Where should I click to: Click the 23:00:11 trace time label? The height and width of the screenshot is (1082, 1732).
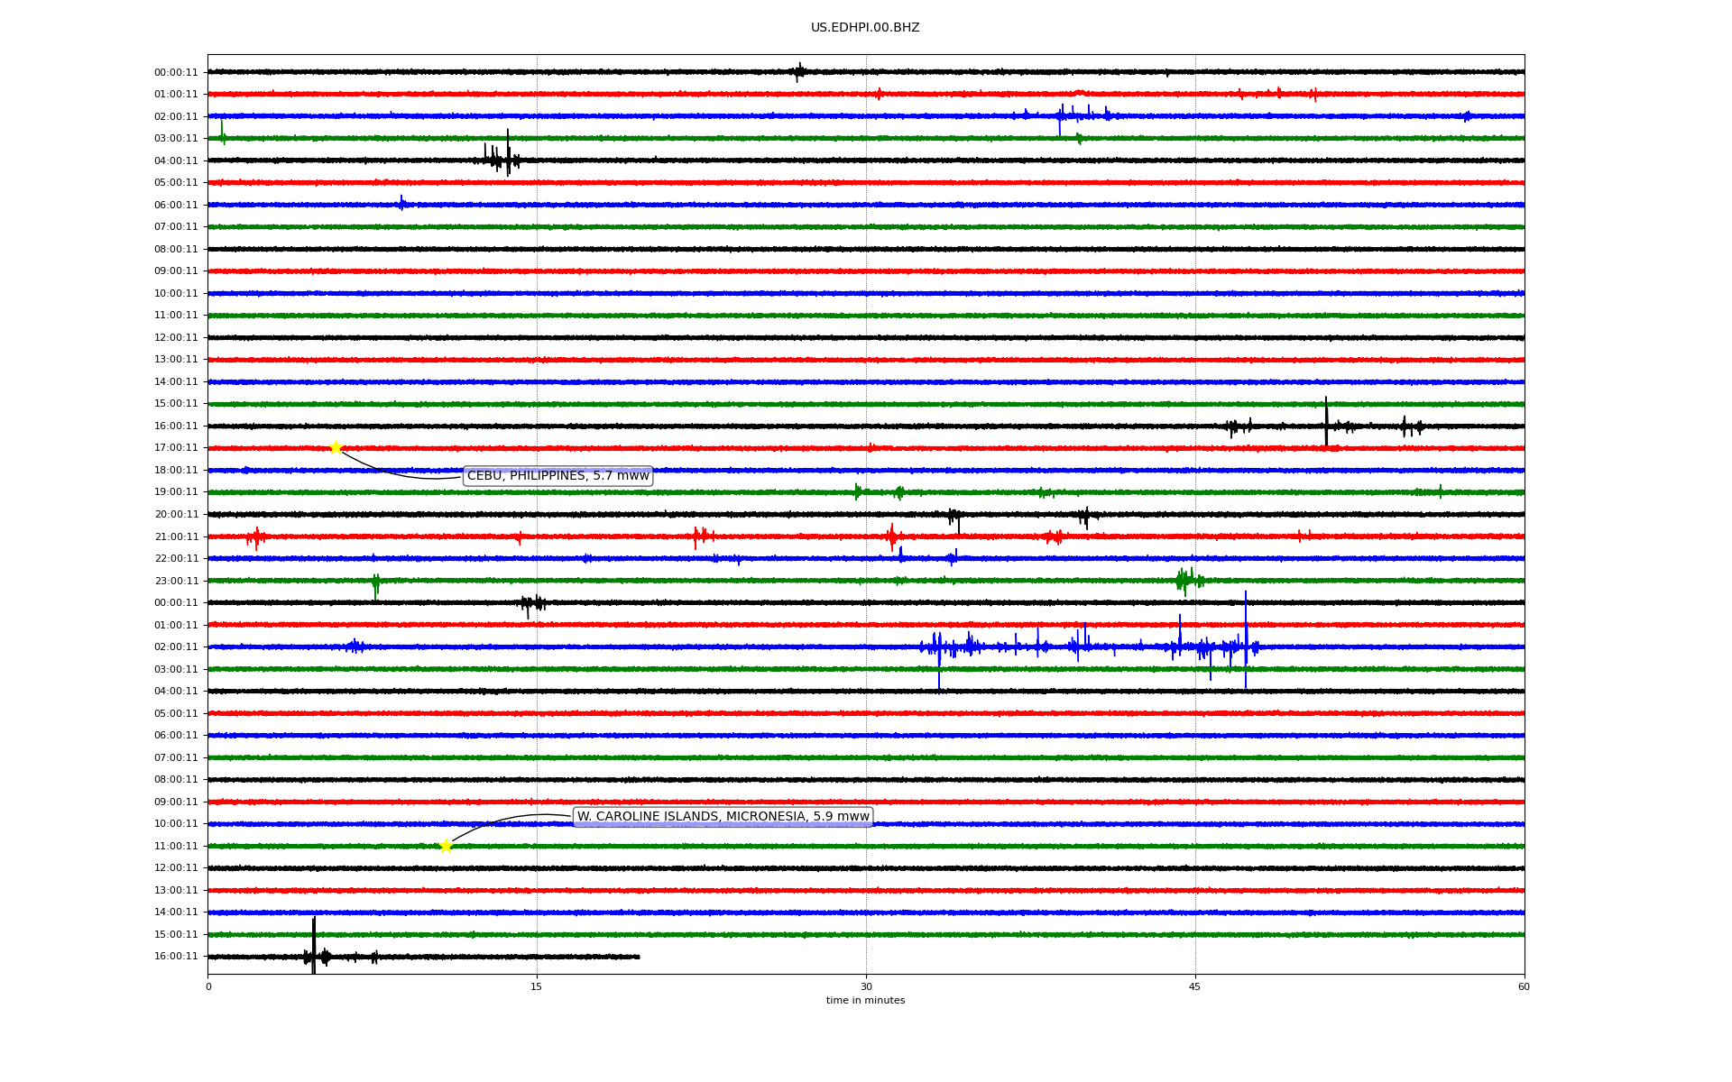pyautogui.click(x=176, y=581)
